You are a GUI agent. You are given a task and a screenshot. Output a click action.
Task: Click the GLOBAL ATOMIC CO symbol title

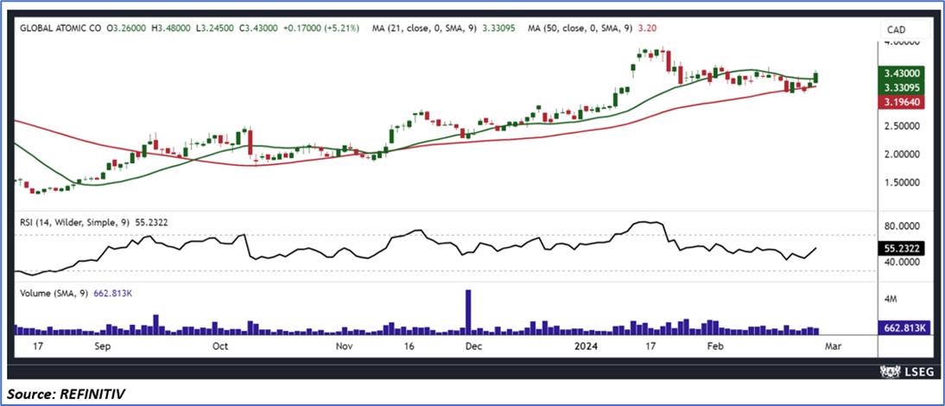tap(60, 28)
